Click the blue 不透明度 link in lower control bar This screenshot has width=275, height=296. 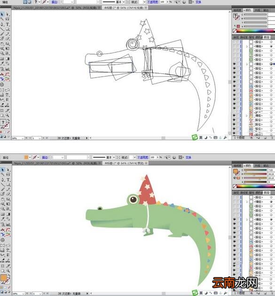[143, 157]
